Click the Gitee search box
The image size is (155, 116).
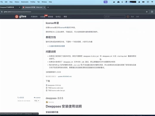point(114,17)
